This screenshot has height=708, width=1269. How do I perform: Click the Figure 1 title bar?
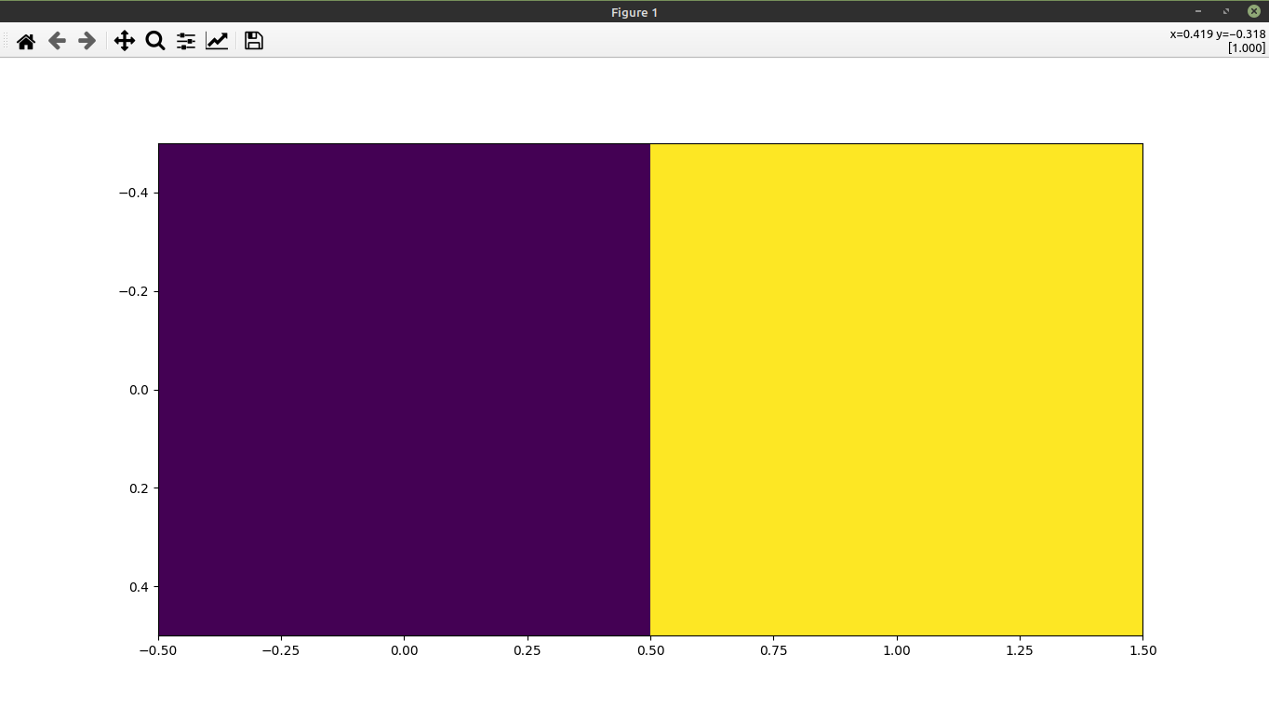(x=634, y=12)
